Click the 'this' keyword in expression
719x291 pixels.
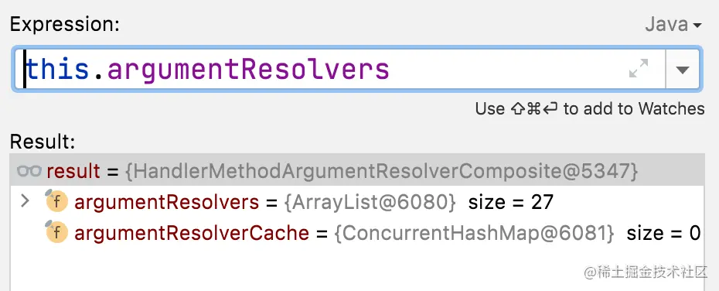(x=57, y=70)
